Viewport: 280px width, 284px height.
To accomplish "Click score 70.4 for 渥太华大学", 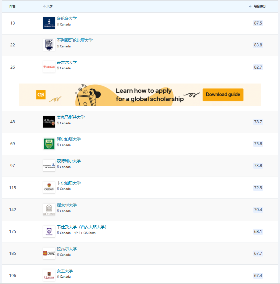I will coord(258,209).
